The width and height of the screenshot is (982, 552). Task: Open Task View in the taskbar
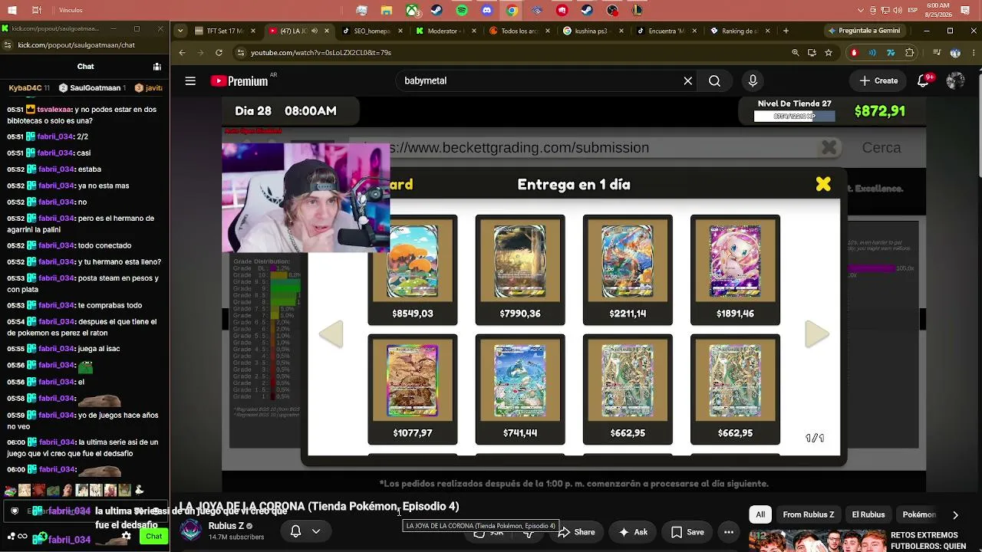[x=37, y=11]
